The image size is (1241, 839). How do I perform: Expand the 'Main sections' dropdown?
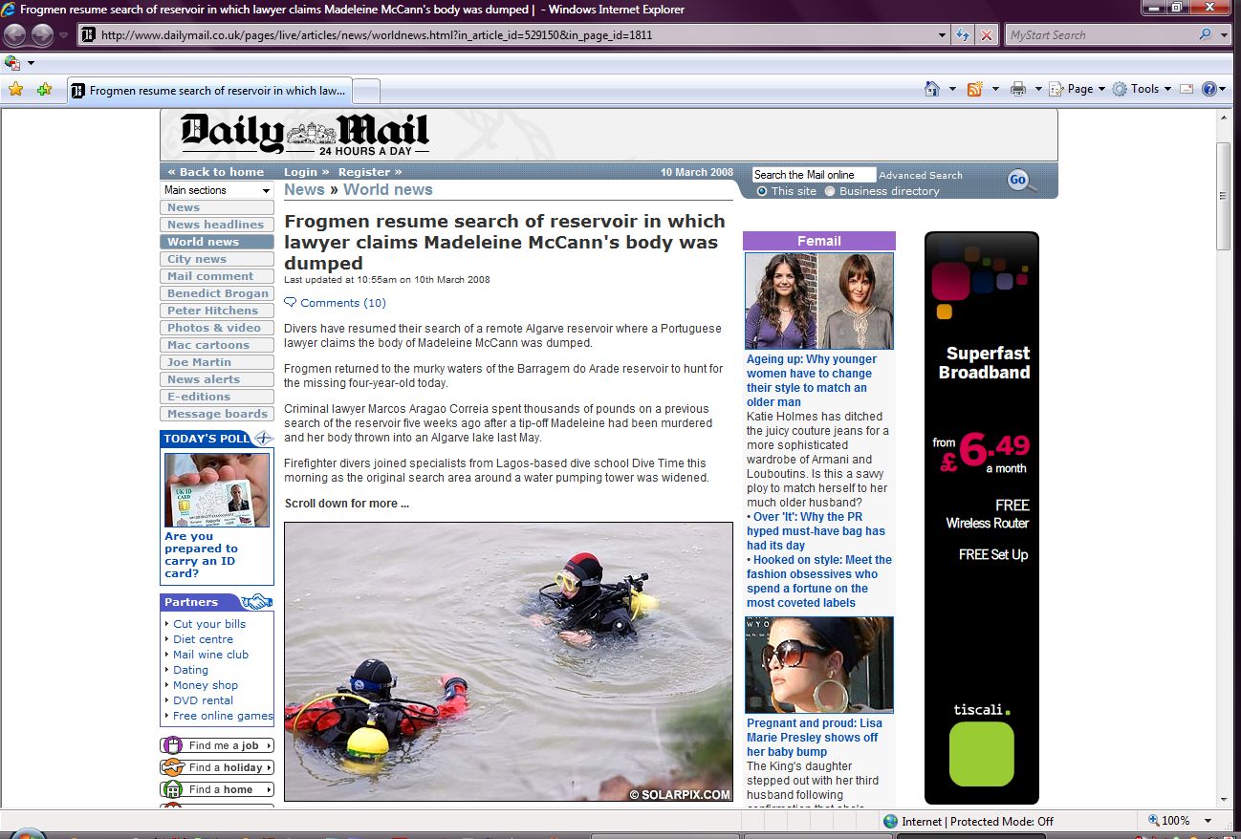(x=217, y=190)
